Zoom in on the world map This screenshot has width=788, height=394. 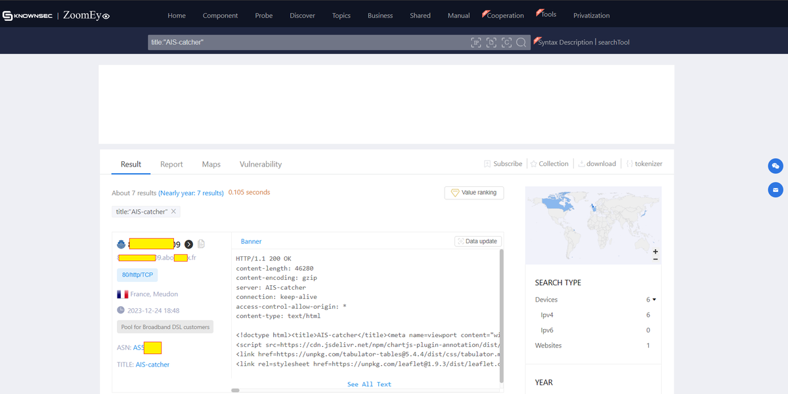tap(655, 251)
